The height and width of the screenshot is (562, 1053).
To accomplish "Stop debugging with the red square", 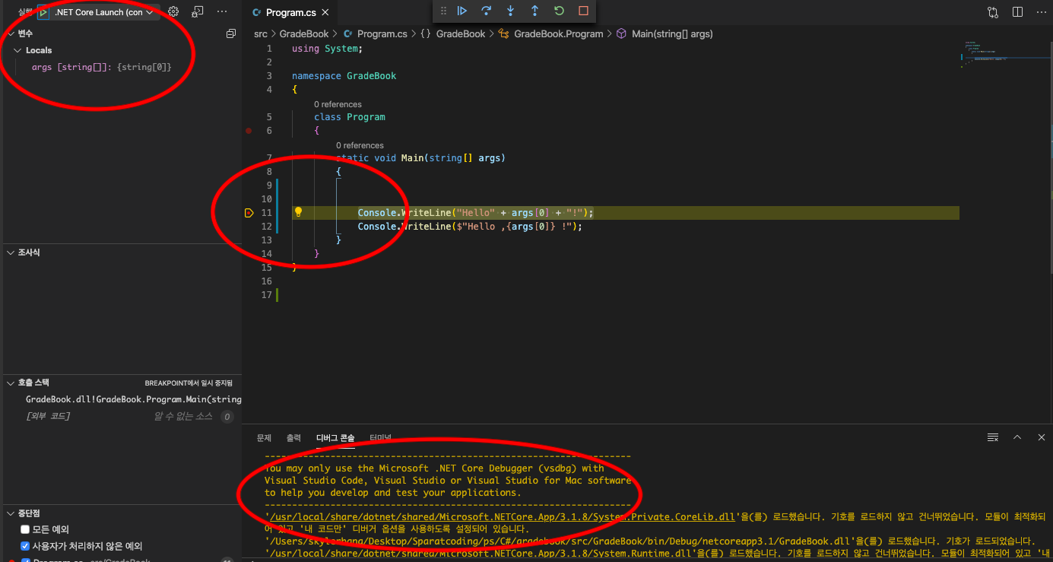I will point(583,11).
